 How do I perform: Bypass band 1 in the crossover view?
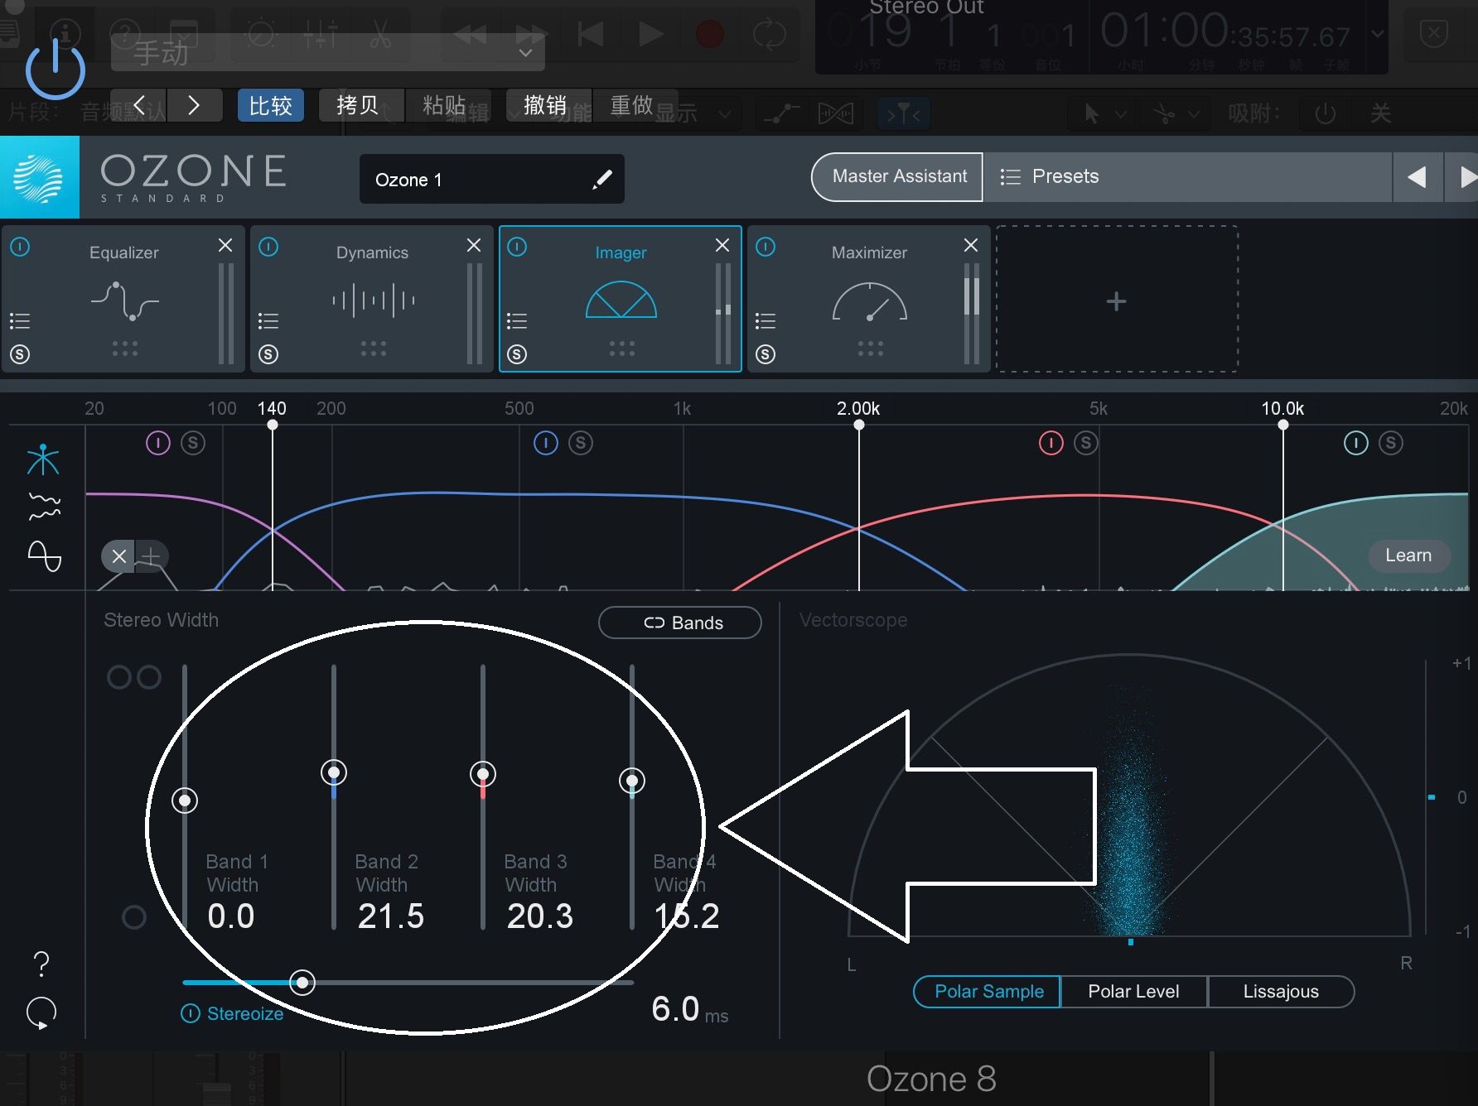(158, 443)
